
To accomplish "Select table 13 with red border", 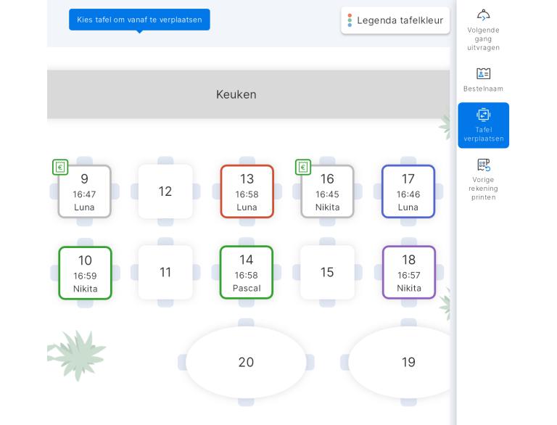I will point(247,191).
